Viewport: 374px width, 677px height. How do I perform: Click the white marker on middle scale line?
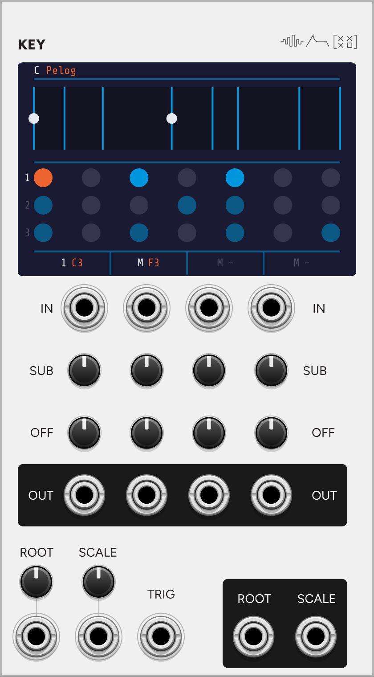click(x=171, y=118)
